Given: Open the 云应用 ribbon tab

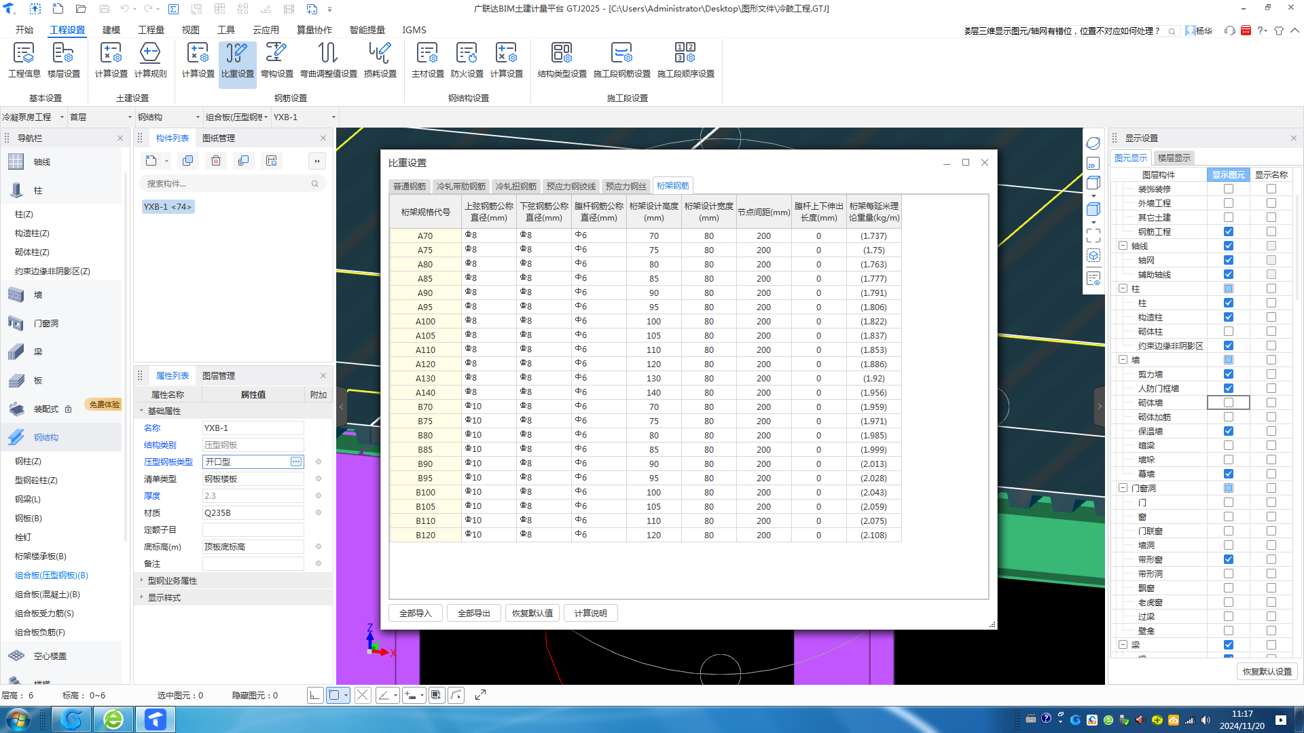Looking at the screenshot, I should (x=266, y=30).
